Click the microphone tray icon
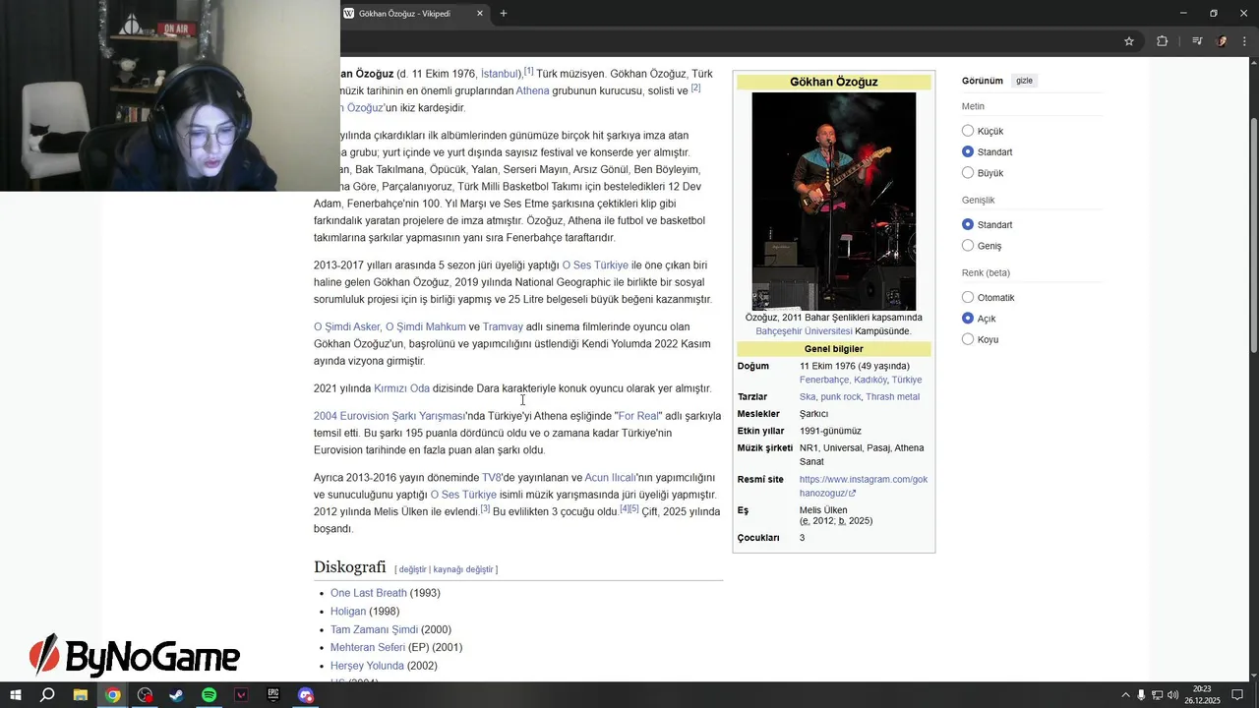 click(x=1141, y=695)
